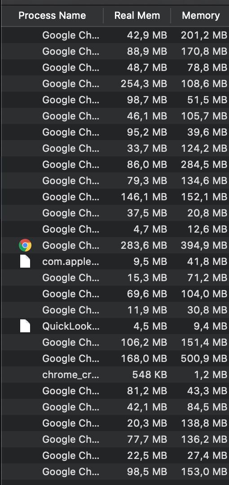
Task: Select the Chrome row with 98,5 MB real memory
Action: tap(115, 472)
